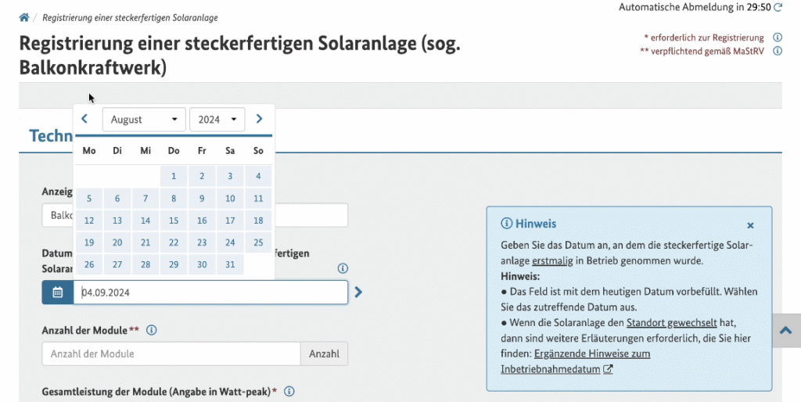Select August 17 in the calendar
Viewport: 801px width, 402px height.
[x=230, y=220]
